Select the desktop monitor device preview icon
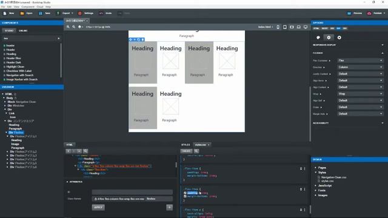Image resolution: width=388 pixels, height=218 pixels. [306, 27]
